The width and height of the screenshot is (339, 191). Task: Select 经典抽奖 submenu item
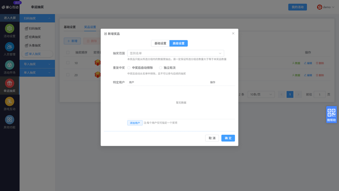coord(33,37)
